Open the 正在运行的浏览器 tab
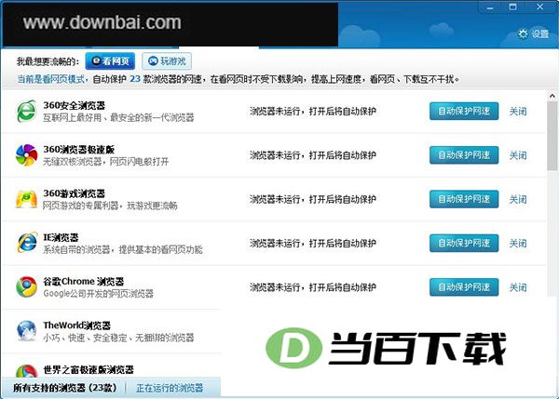The height and width of the screenshot is (399, 559). pyautogui.click(x=170, y=388)
